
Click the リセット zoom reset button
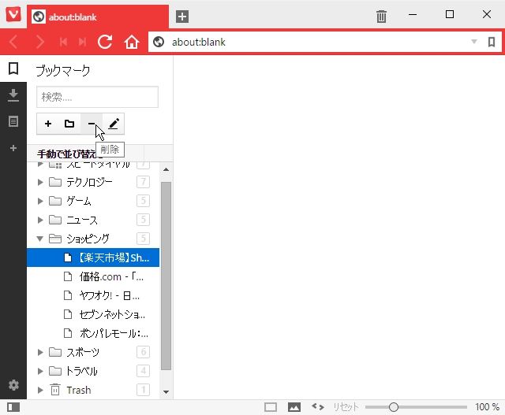point(346,407)
